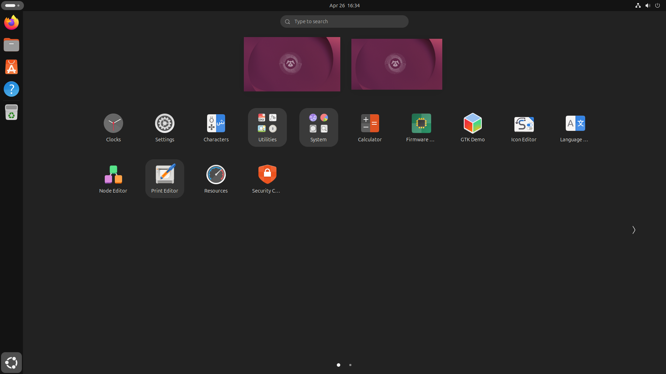Open Help from the dock
Viewport: 666px width, 374px height.
pyautogui.click(x=11, y=89)
